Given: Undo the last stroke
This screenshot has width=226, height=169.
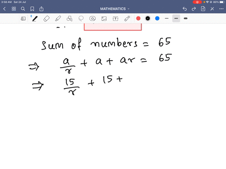Looking at the screenshot, I should [185, 9].
